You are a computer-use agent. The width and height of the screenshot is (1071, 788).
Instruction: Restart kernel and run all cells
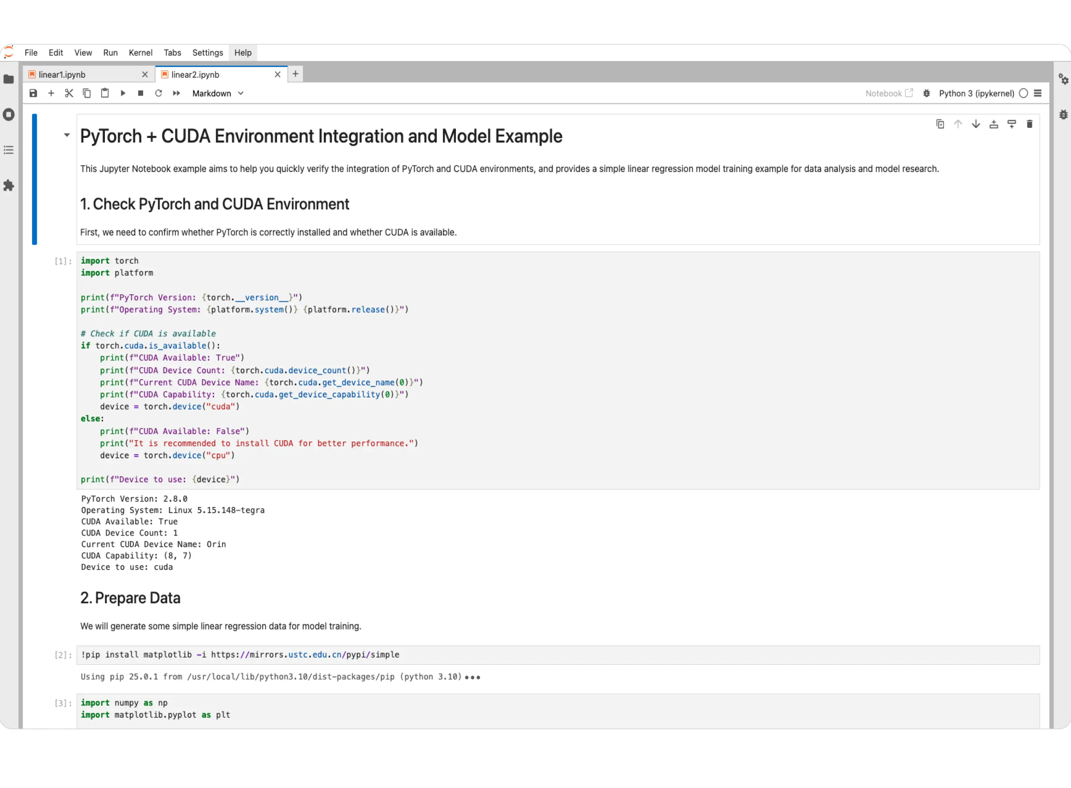click(177, 94)
